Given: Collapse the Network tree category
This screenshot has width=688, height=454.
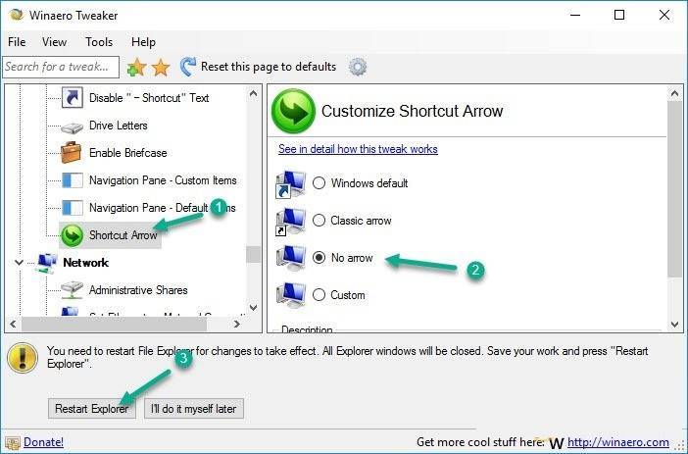Looking at the screenshot, I should 19,263.
